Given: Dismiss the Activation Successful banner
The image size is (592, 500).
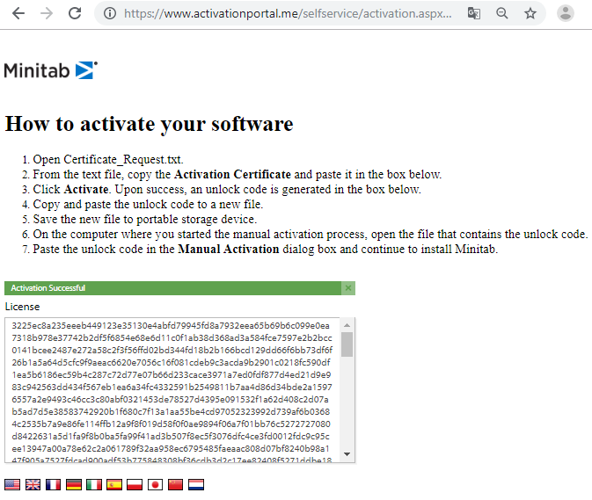Looking at the screenshot, I should 348,288.
